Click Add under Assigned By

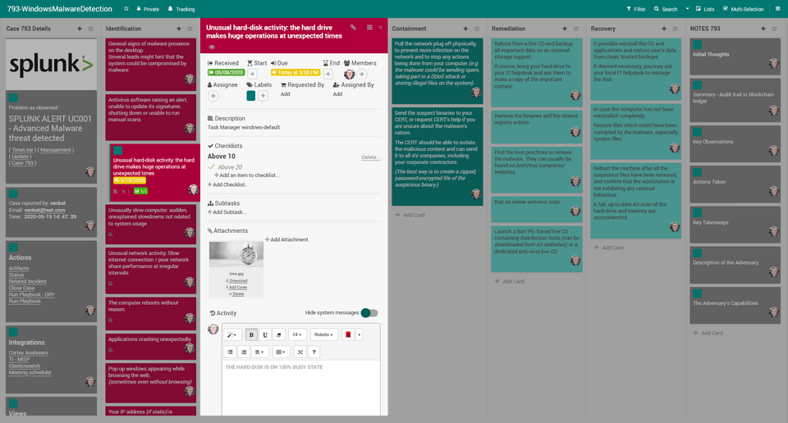(x=337, y=94)
